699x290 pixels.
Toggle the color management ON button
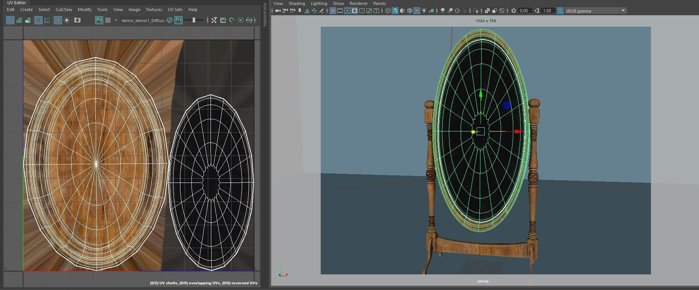click(x=560, y=11)
